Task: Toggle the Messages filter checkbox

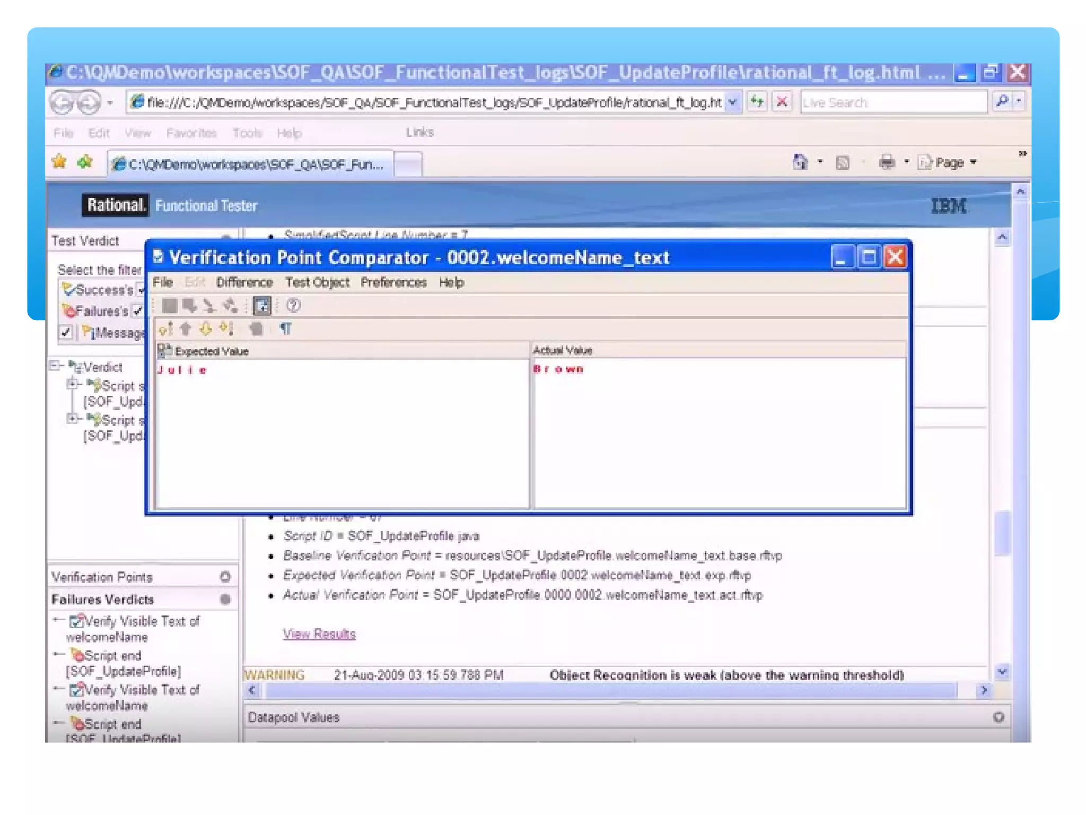Action: [65, 333]
